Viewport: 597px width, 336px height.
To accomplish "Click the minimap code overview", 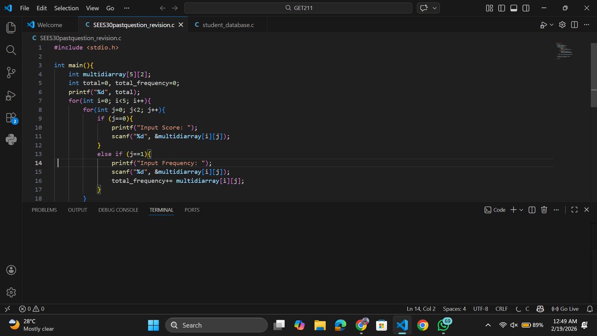I will pyautogui.click(x=565, y=51).
